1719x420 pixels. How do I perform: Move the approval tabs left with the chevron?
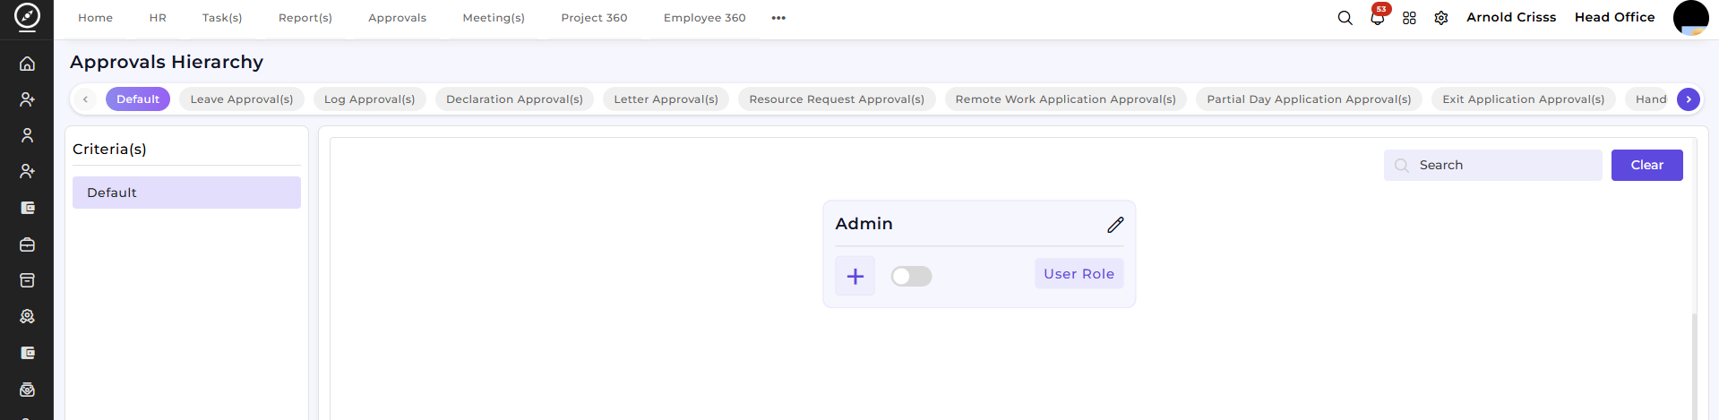click(x=85, y=99)
